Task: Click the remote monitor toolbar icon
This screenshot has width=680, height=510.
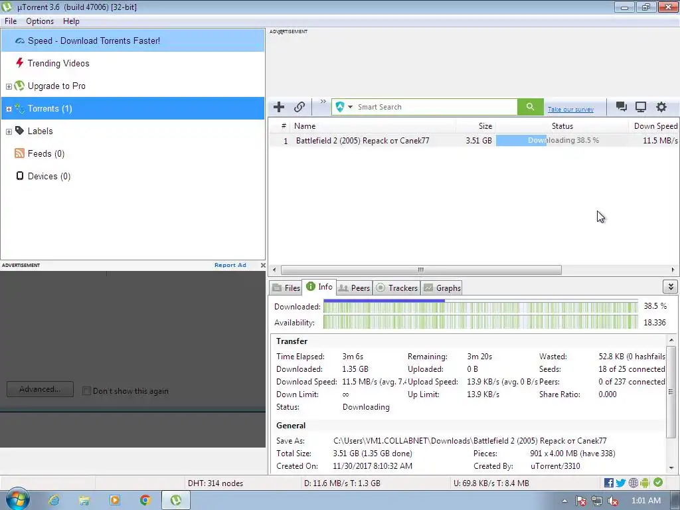Action: point(641,107)
